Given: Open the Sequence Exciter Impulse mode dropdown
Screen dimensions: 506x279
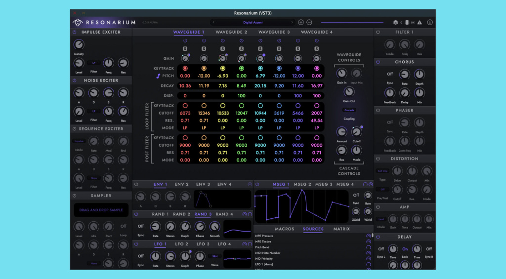Looking at the screenshot, I should click(79, 141).
